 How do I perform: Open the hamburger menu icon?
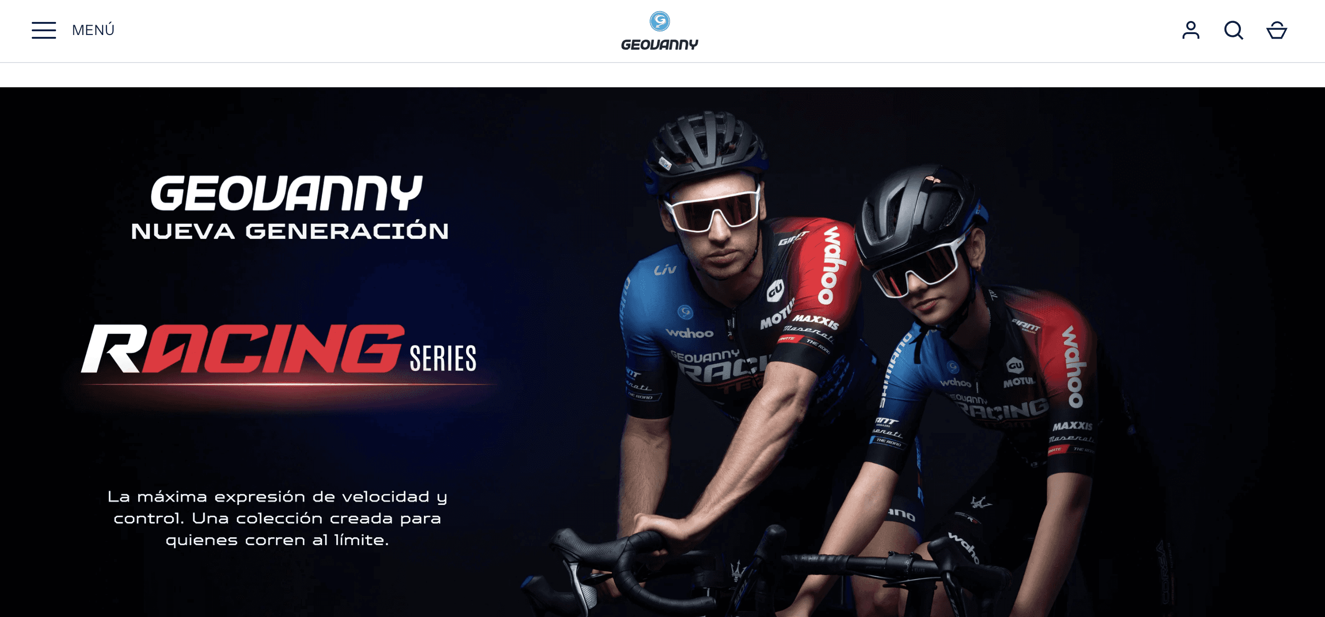pyautogui.click(x=44, y=30)
